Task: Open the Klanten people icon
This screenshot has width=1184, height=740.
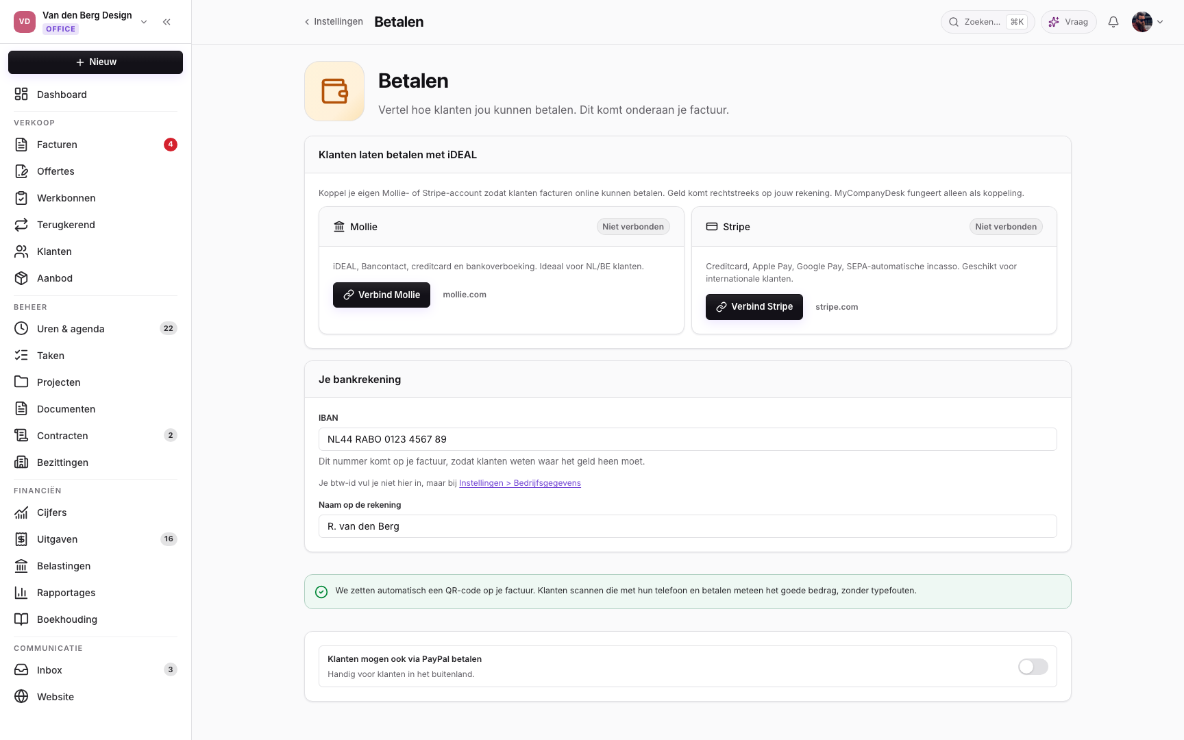Action: 21,251
